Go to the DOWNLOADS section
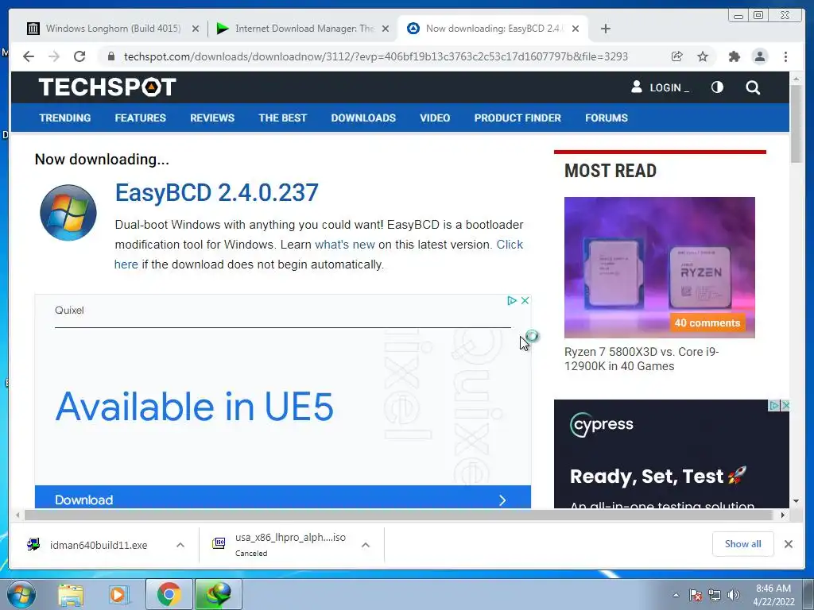 363,118
